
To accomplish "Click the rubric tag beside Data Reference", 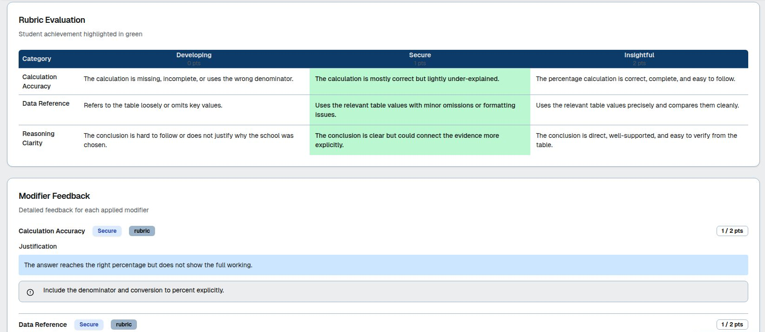I will point(124,325).
